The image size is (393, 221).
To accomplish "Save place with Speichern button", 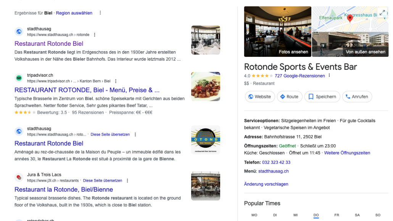I will pyautogui.click(x=322, y=97).
